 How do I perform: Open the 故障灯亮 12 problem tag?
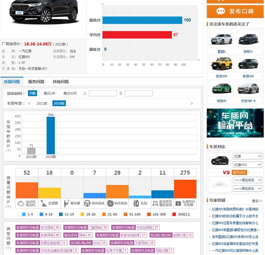(171, 235)
